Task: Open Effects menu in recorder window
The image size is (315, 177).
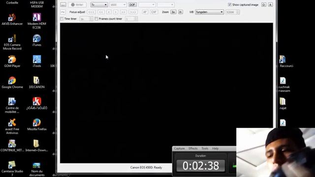Action: [x=193, y=148]
